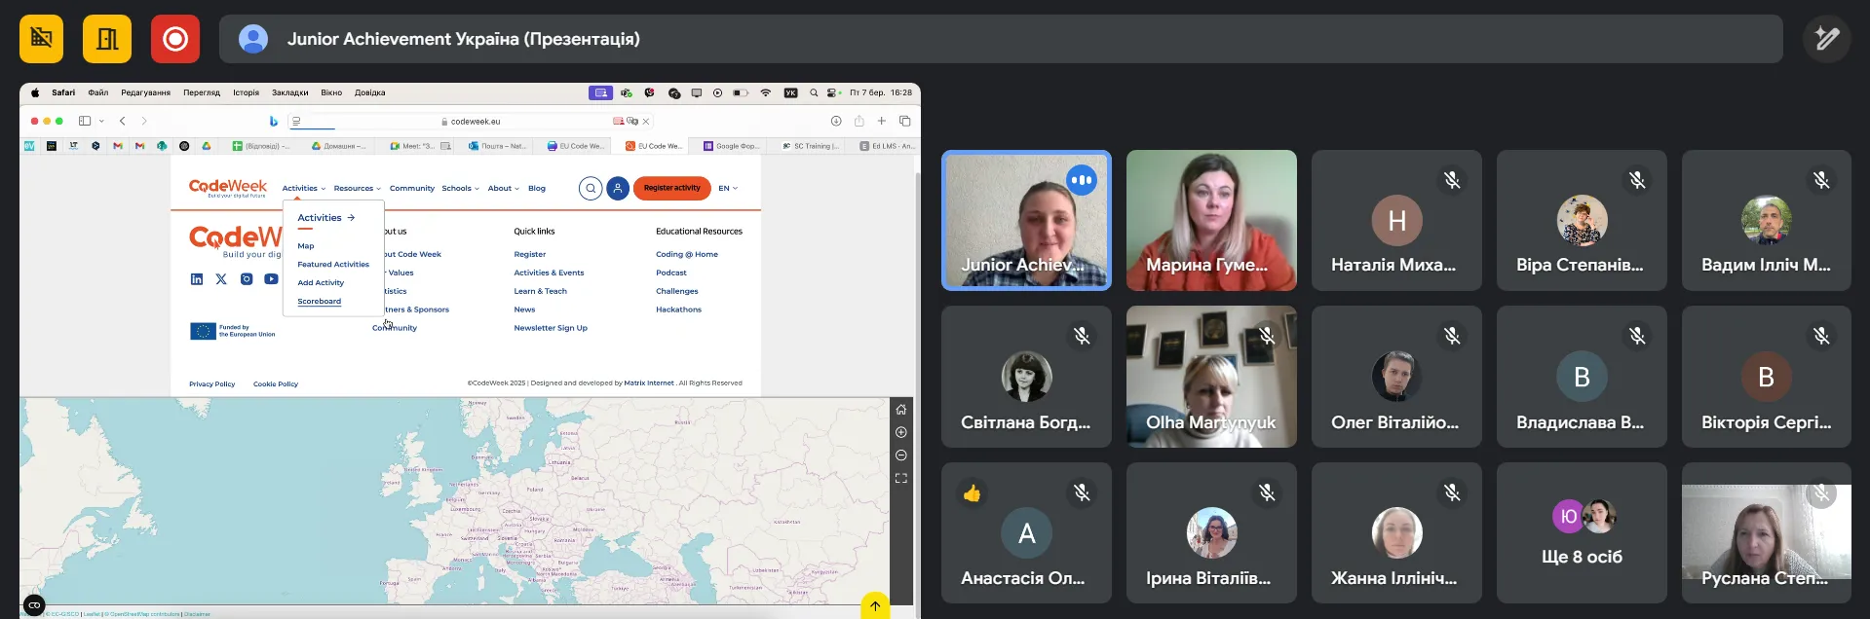Open the macOS Spotlight search icon
Image resolution: width=1870 pixels, height=619 pixels.
(814, 93)
